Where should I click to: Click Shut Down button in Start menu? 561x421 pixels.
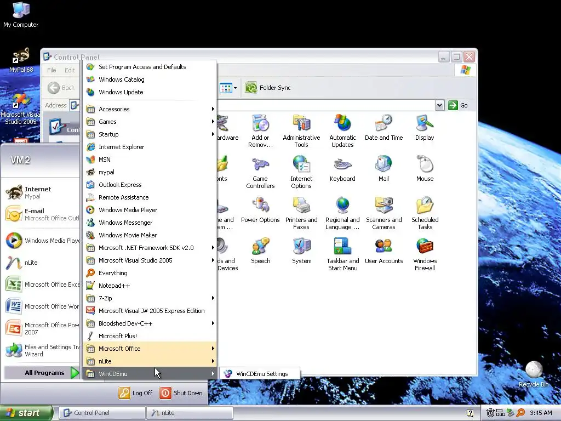pyautogui.click(x=181, y=393)
